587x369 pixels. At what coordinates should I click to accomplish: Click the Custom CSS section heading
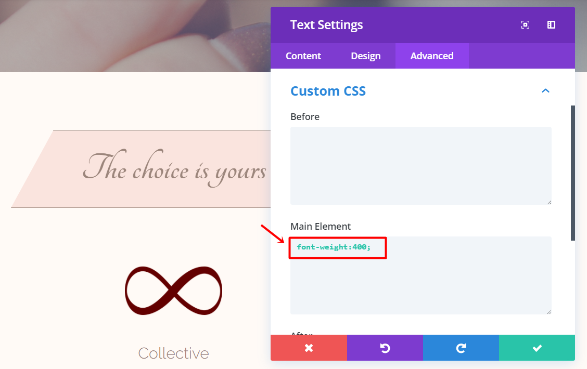[x=328, y=91]
